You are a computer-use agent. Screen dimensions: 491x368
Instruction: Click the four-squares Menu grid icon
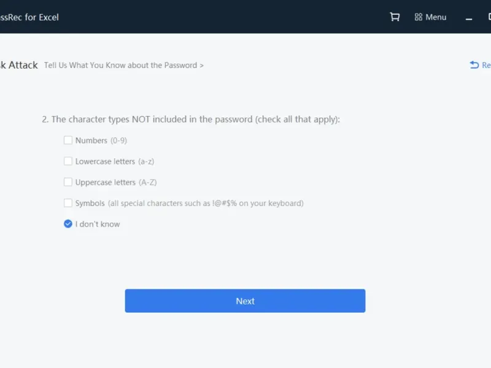tap(419, 17)
